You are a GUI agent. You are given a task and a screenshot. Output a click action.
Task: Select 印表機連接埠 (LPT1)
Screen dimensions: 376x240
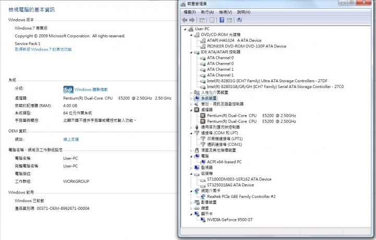click(225, 139)
